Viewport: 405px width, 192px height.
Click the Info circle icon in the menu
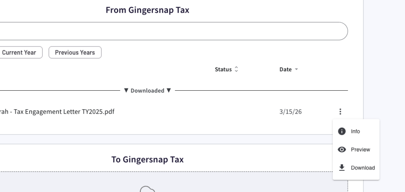coord(342,131)
